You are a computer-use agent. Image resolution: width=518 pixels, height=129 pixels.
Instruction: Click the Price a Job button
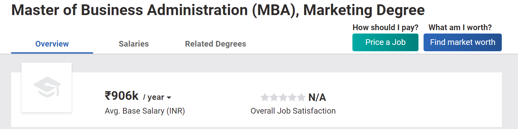tap(385, 42)
